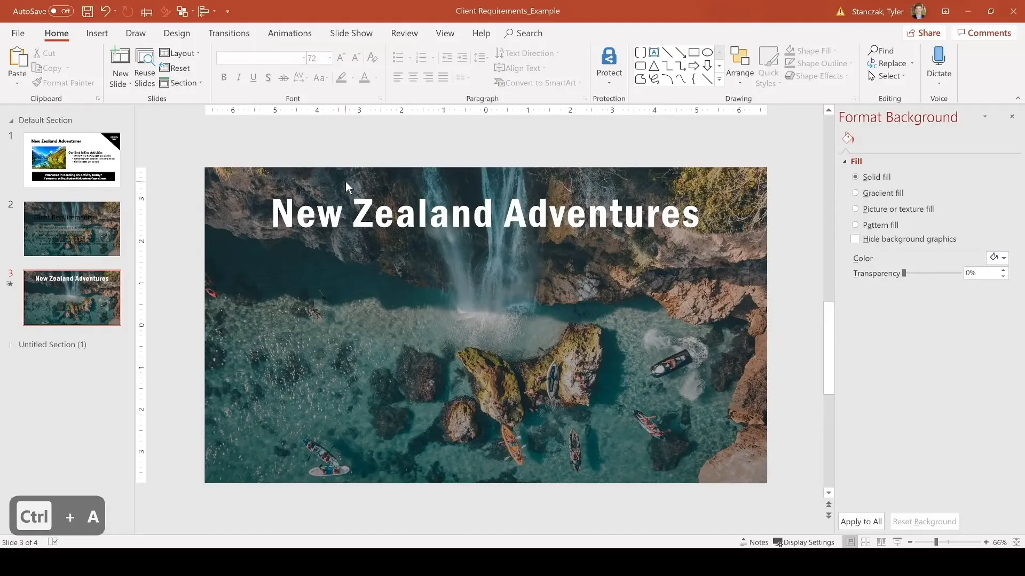Image resolution: width=1025 pixels, height=576 pixels.
Task: Turn AutoSave on
Action: pyautogui.click(x=60, y=11)
